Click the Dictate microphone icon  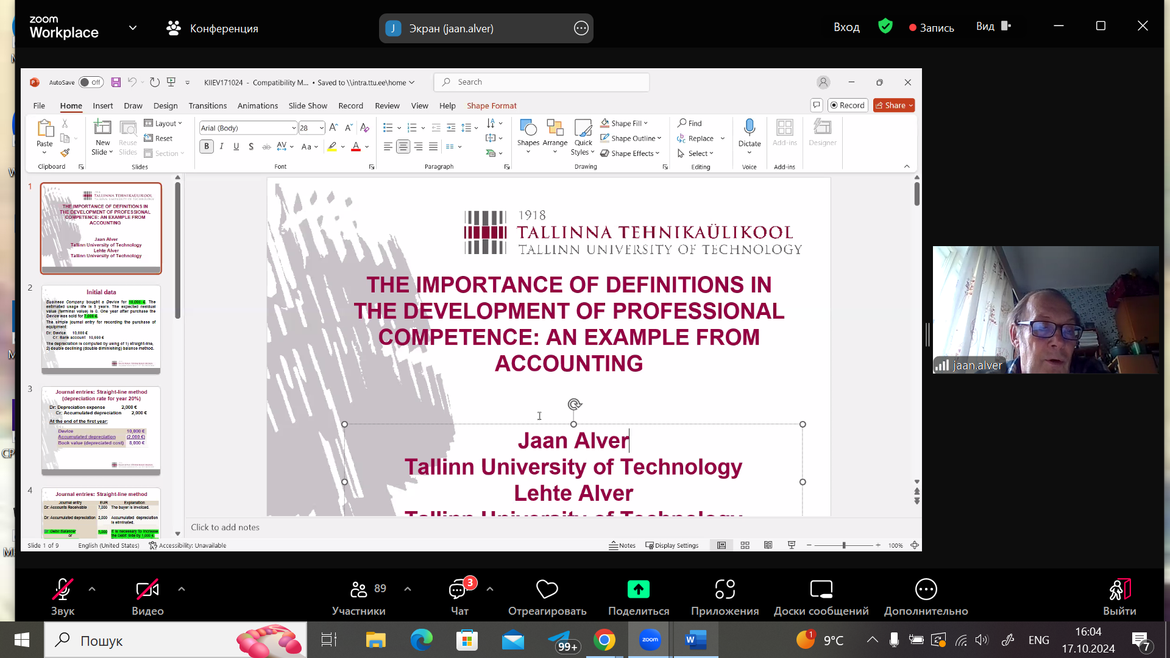749,127
